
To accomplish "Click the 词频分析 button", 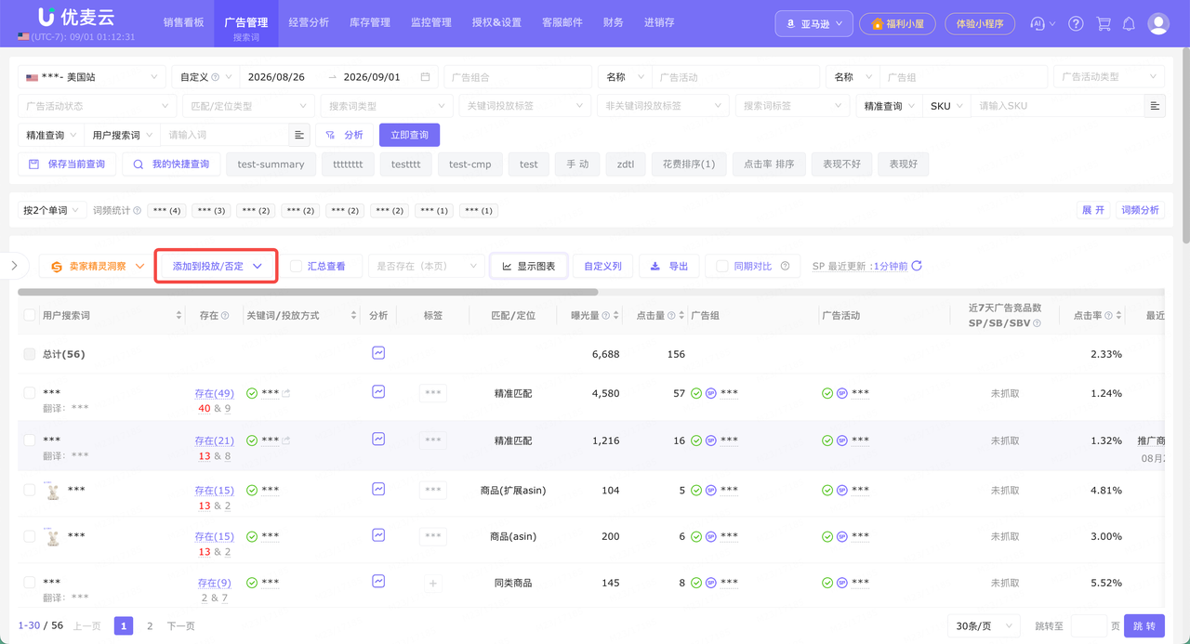I will [x=1140, y=210].
